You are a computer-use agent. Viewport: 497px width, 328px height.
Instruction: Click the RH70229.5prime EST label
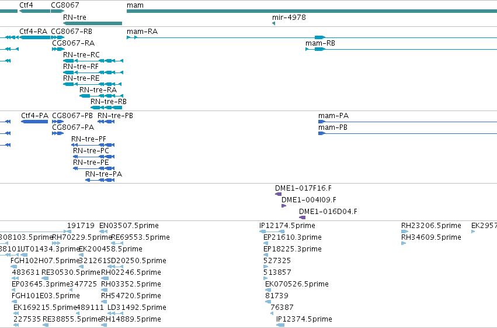coord(81,237)
